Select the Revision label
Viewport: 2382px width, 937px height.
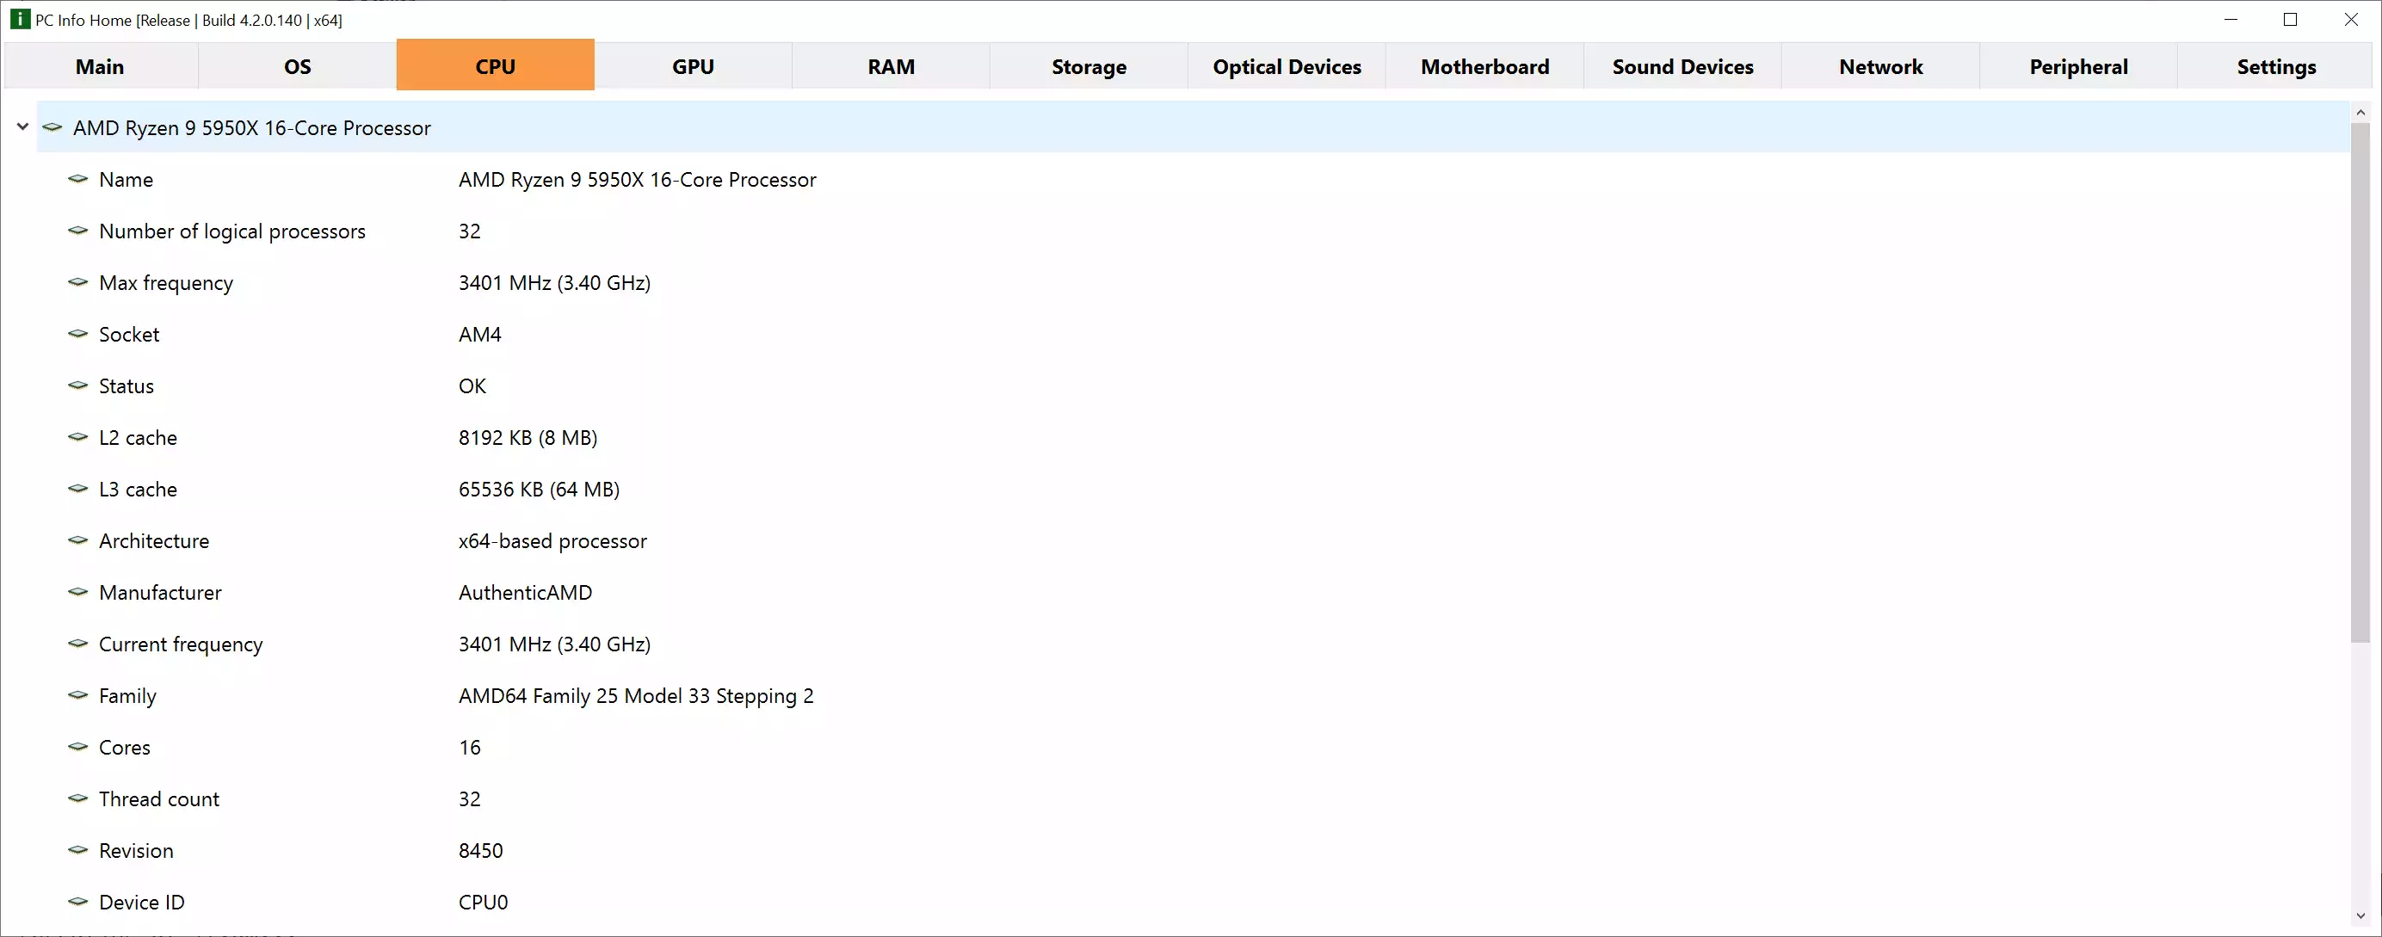(x=136, y=851)
